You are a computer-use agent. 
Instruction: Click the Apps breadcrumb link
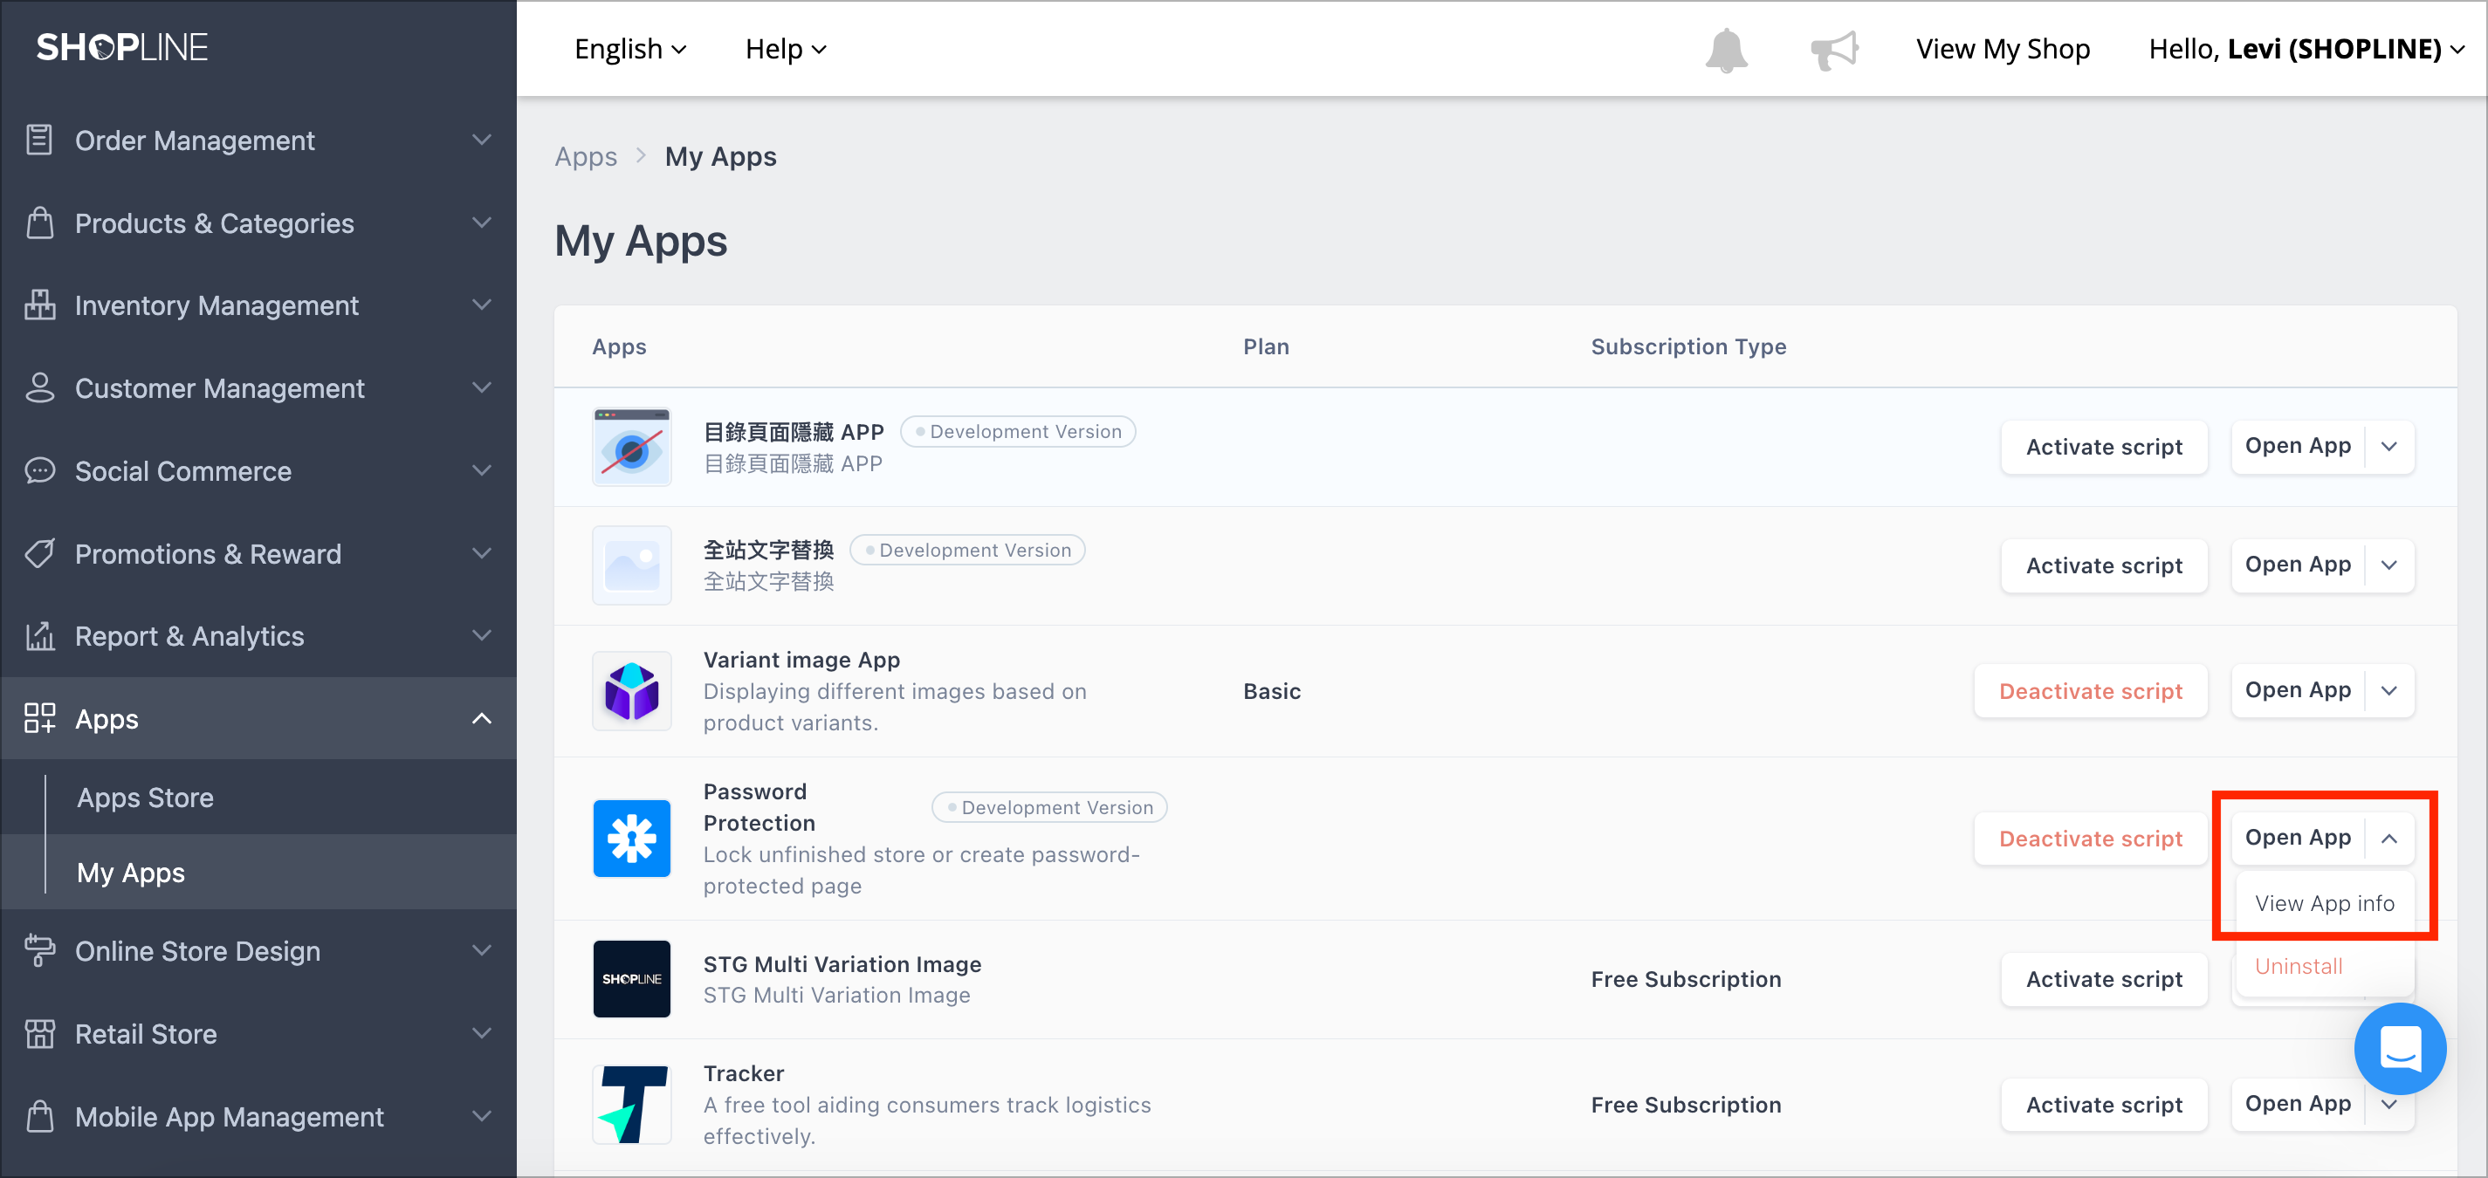tap(585, 156)
